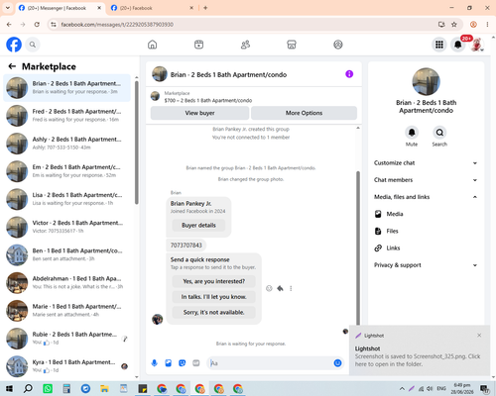Open the three-dot more menu beside message
This screenshot has height=396, width=496.
click(291, 288)
